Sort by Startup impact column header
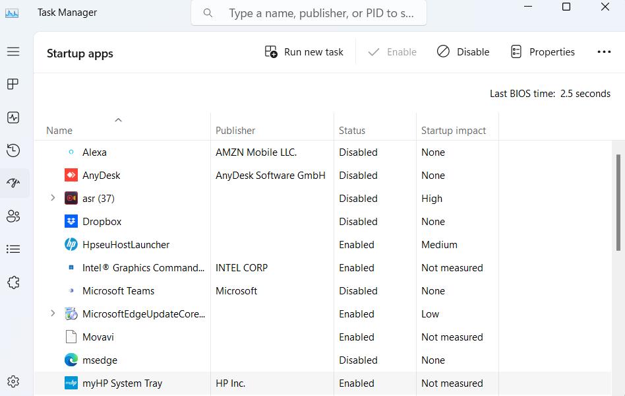The image size is (625, 396). 454,131
